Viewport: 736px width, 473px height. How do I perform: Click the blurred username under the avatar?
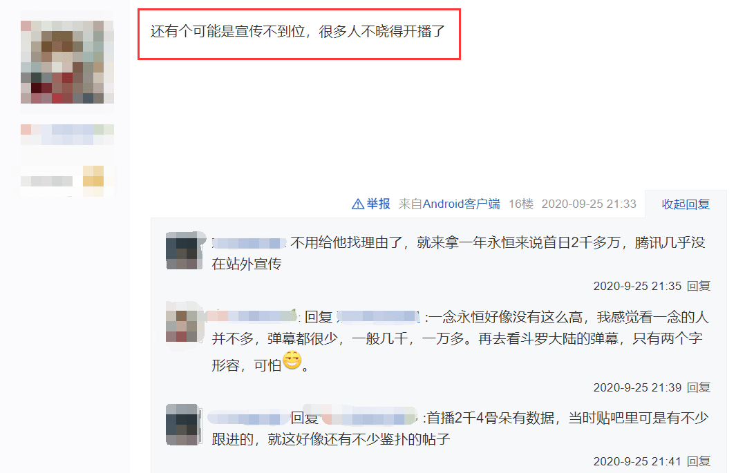(67, 135)
